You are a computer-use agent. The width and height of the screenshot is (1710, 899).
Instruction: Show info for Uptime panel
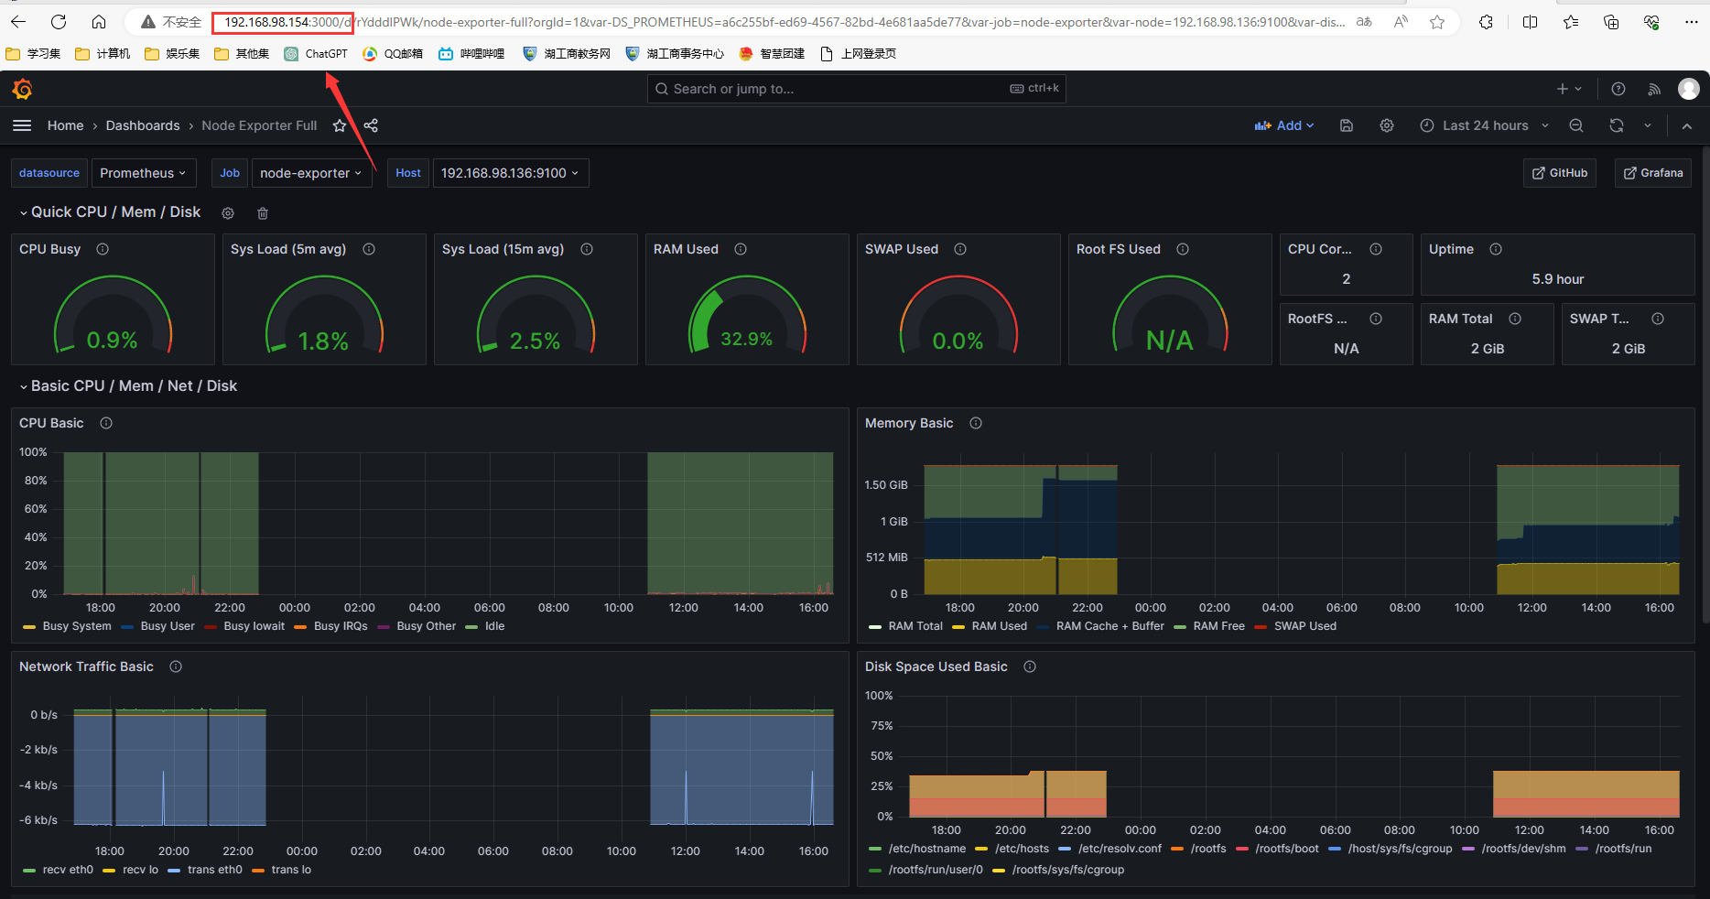pyautogui.click(x=1496, y=249)
